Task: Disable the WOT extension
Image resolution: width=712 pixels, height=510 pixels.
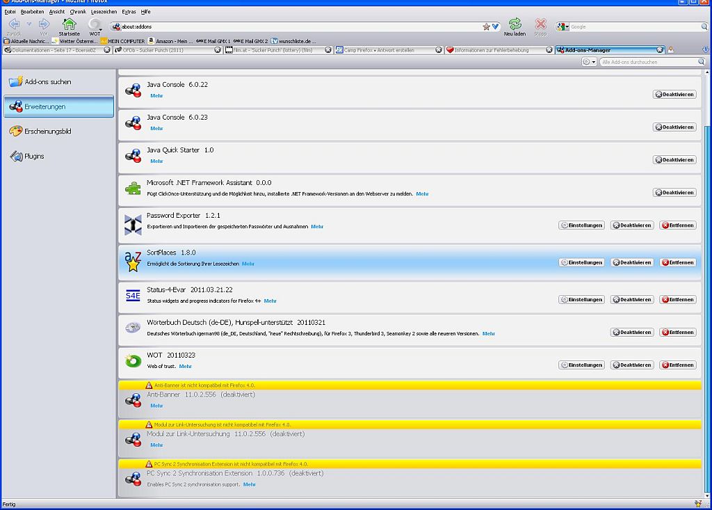Action: click(632, 365)
